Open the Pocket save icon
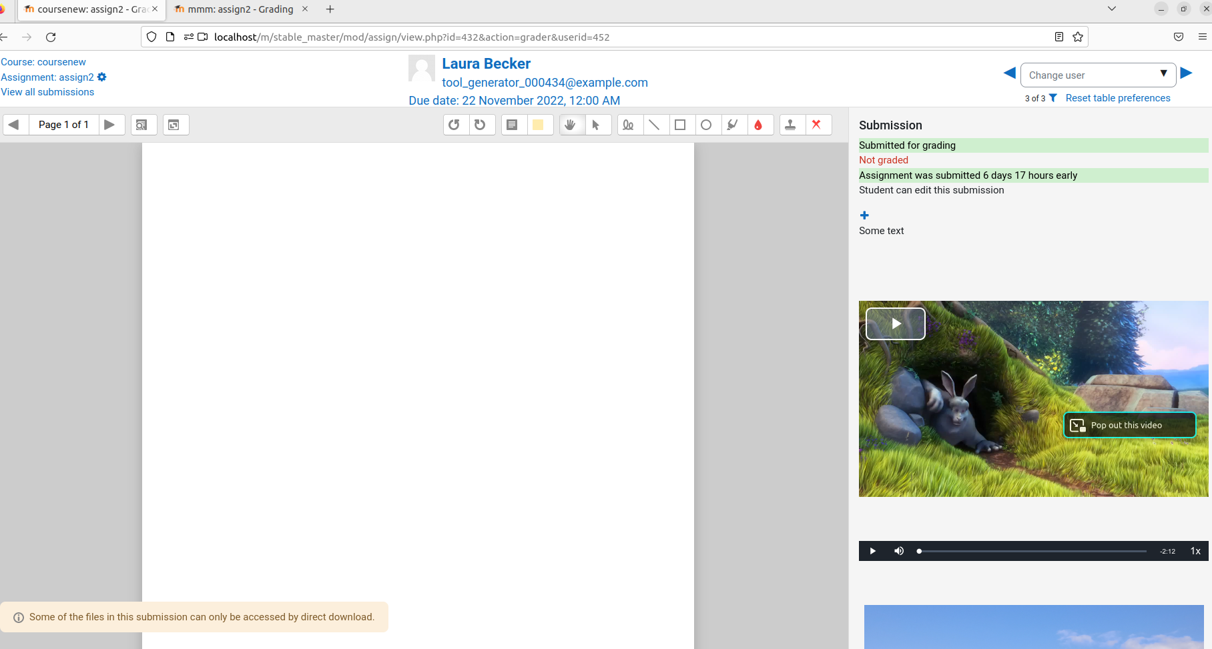This screenshot has width=1212, height=649. click(1179, 37)
